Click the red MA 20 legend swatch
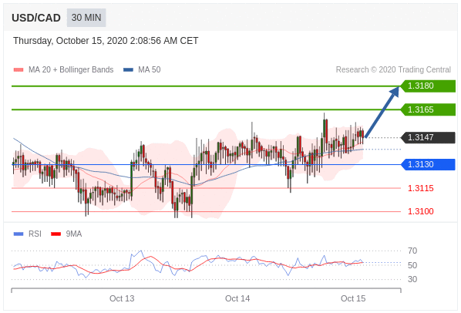This screenshot has width=461, height=313. click(x=19, y=70)
